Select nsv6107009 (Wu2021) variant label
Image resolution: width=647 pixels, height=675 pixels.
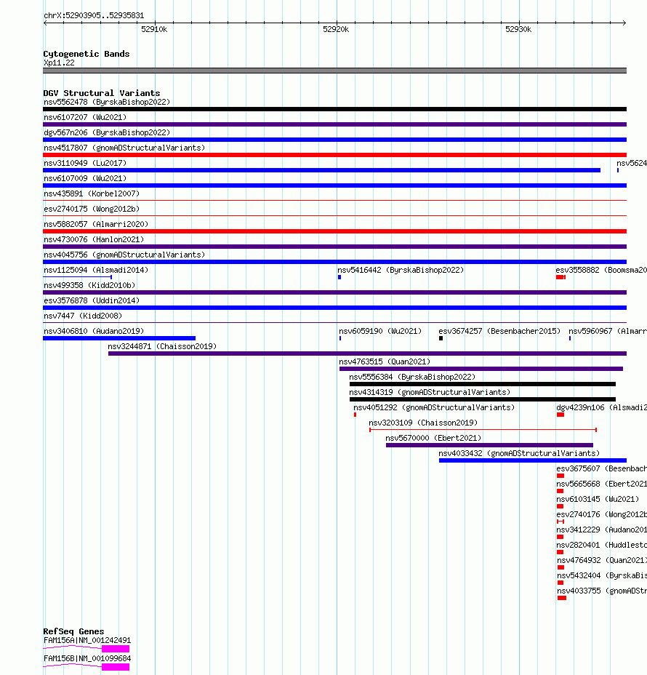pyautogui.click(x=85, y=178)
